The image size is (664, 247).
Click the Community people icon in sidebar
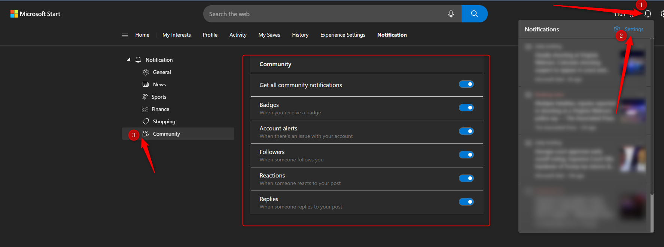click(146, 134)
